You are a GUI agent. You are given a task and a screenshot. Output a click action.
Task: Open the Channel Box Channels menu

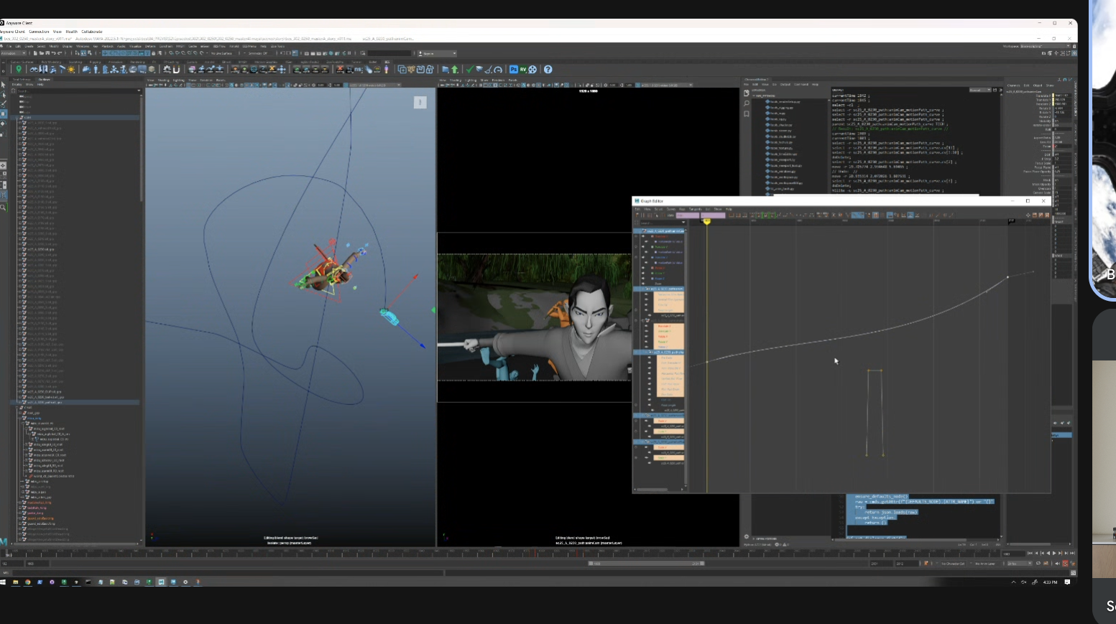coord(1013,85)
